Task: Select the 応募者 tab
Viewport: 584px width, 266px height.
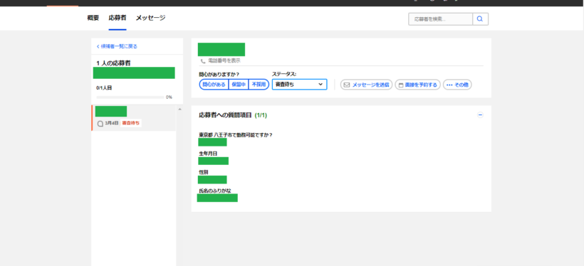Action: [118, 18]
